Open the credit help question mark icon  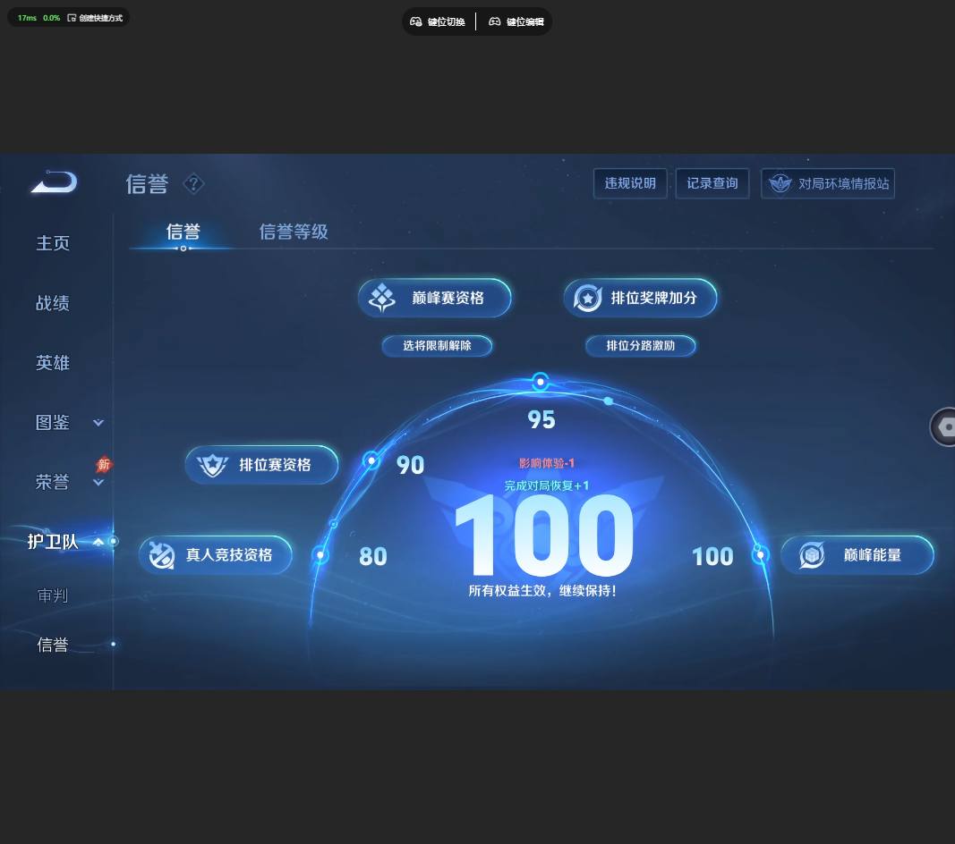click(193, 183)
